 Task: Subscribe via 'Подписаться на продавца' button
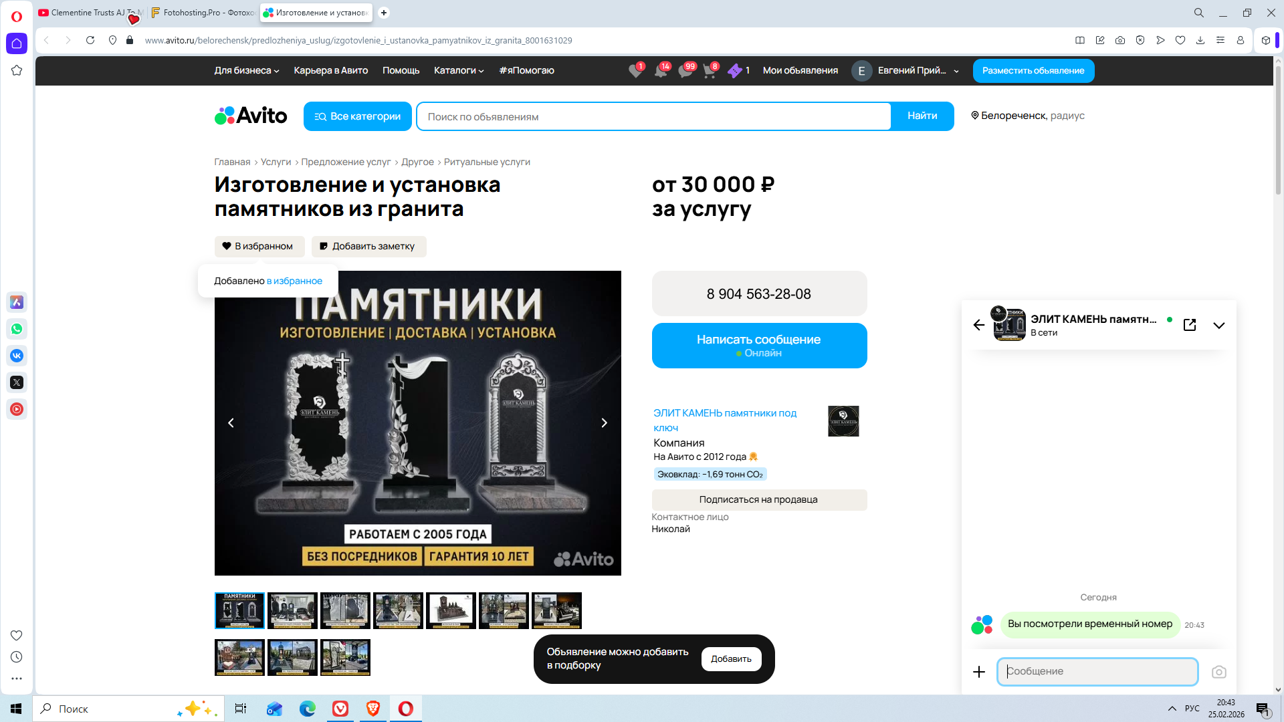tap(759, 499)
